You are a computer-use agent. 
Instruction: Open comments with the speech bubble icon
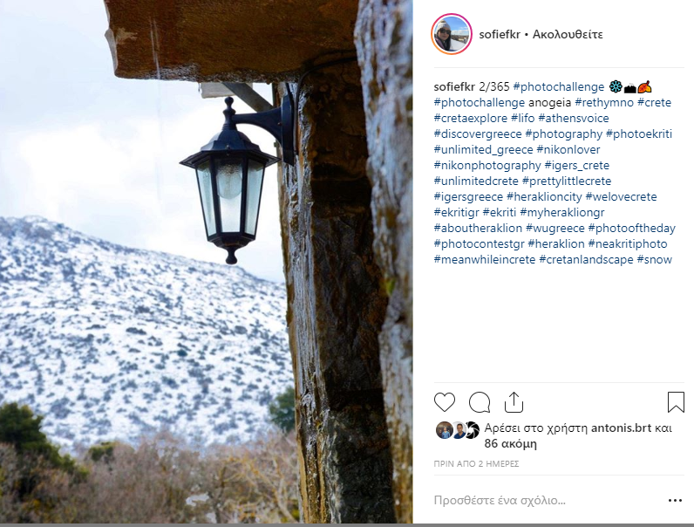(x=480, y=402)
